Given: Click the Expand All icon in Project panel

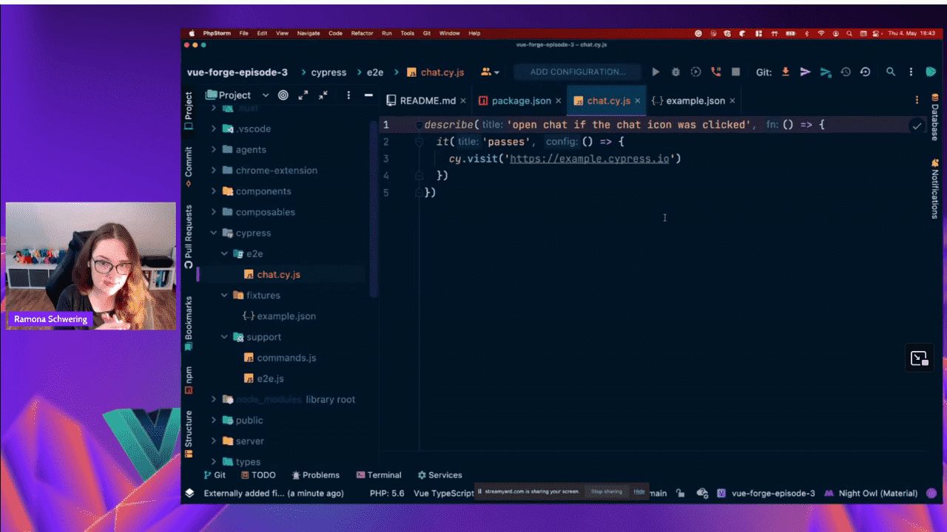Looking at the screenshot, I should coord(303,95).
